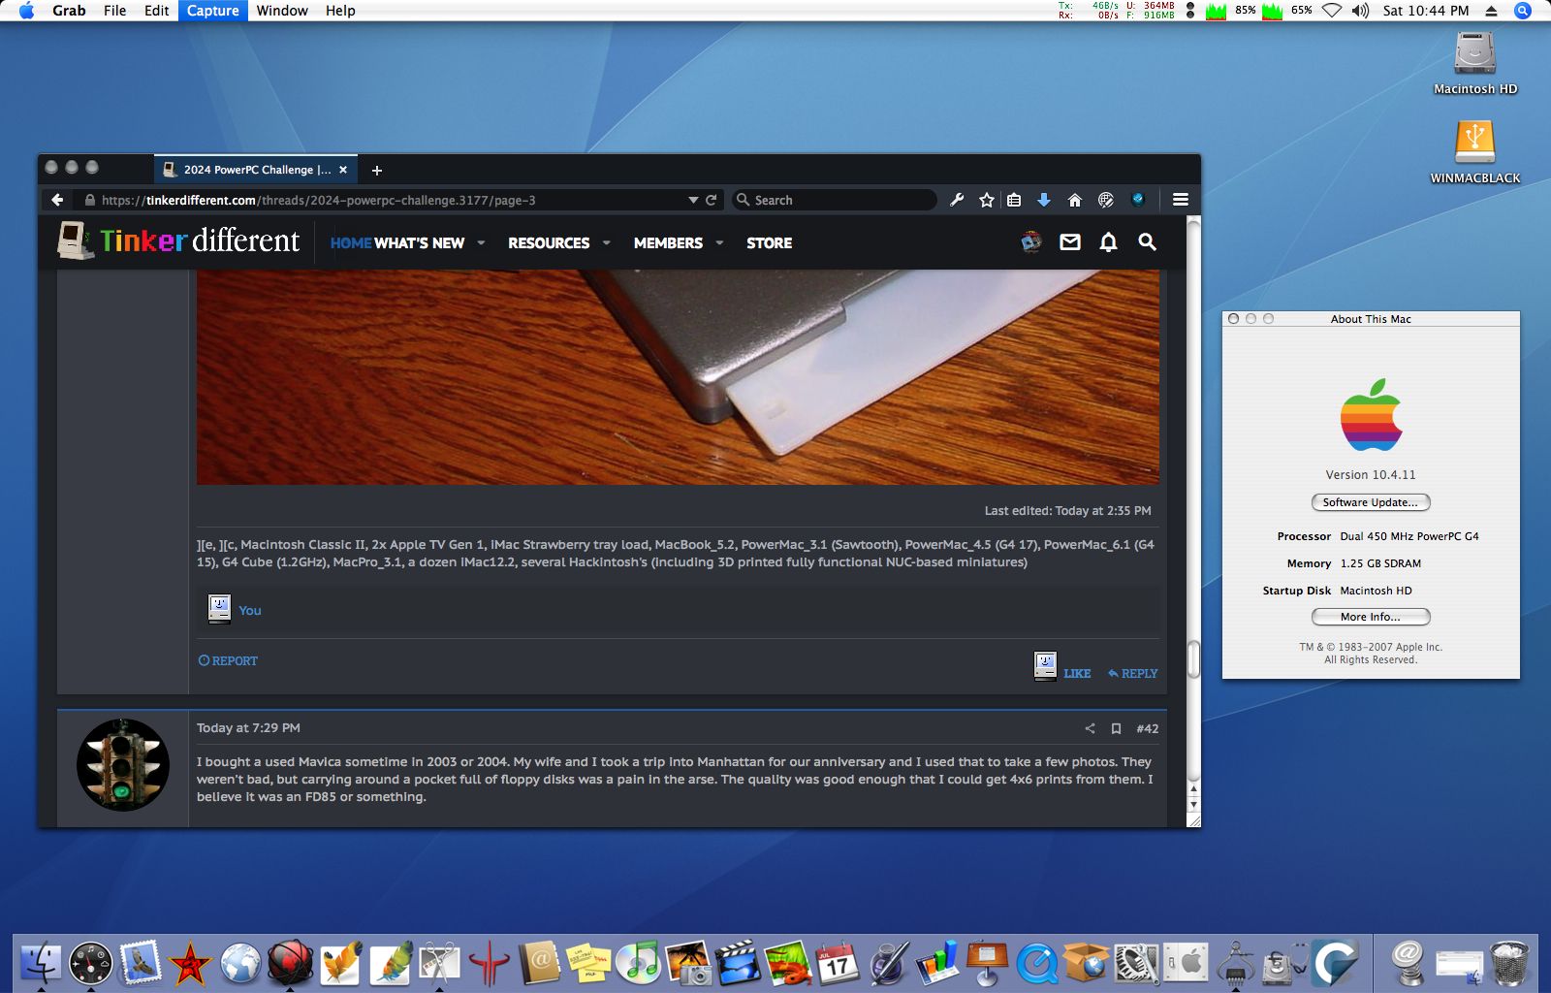Show bookmarks list icon next to star
Viewport: 1551px width, 993px height.
1014,200
